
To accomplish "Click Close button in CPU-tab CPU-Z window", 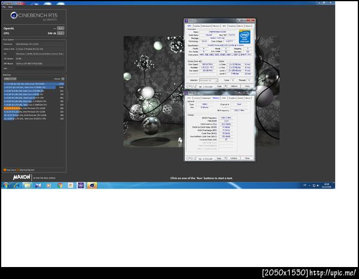I will pyautogui.click(x=247, y=86).
